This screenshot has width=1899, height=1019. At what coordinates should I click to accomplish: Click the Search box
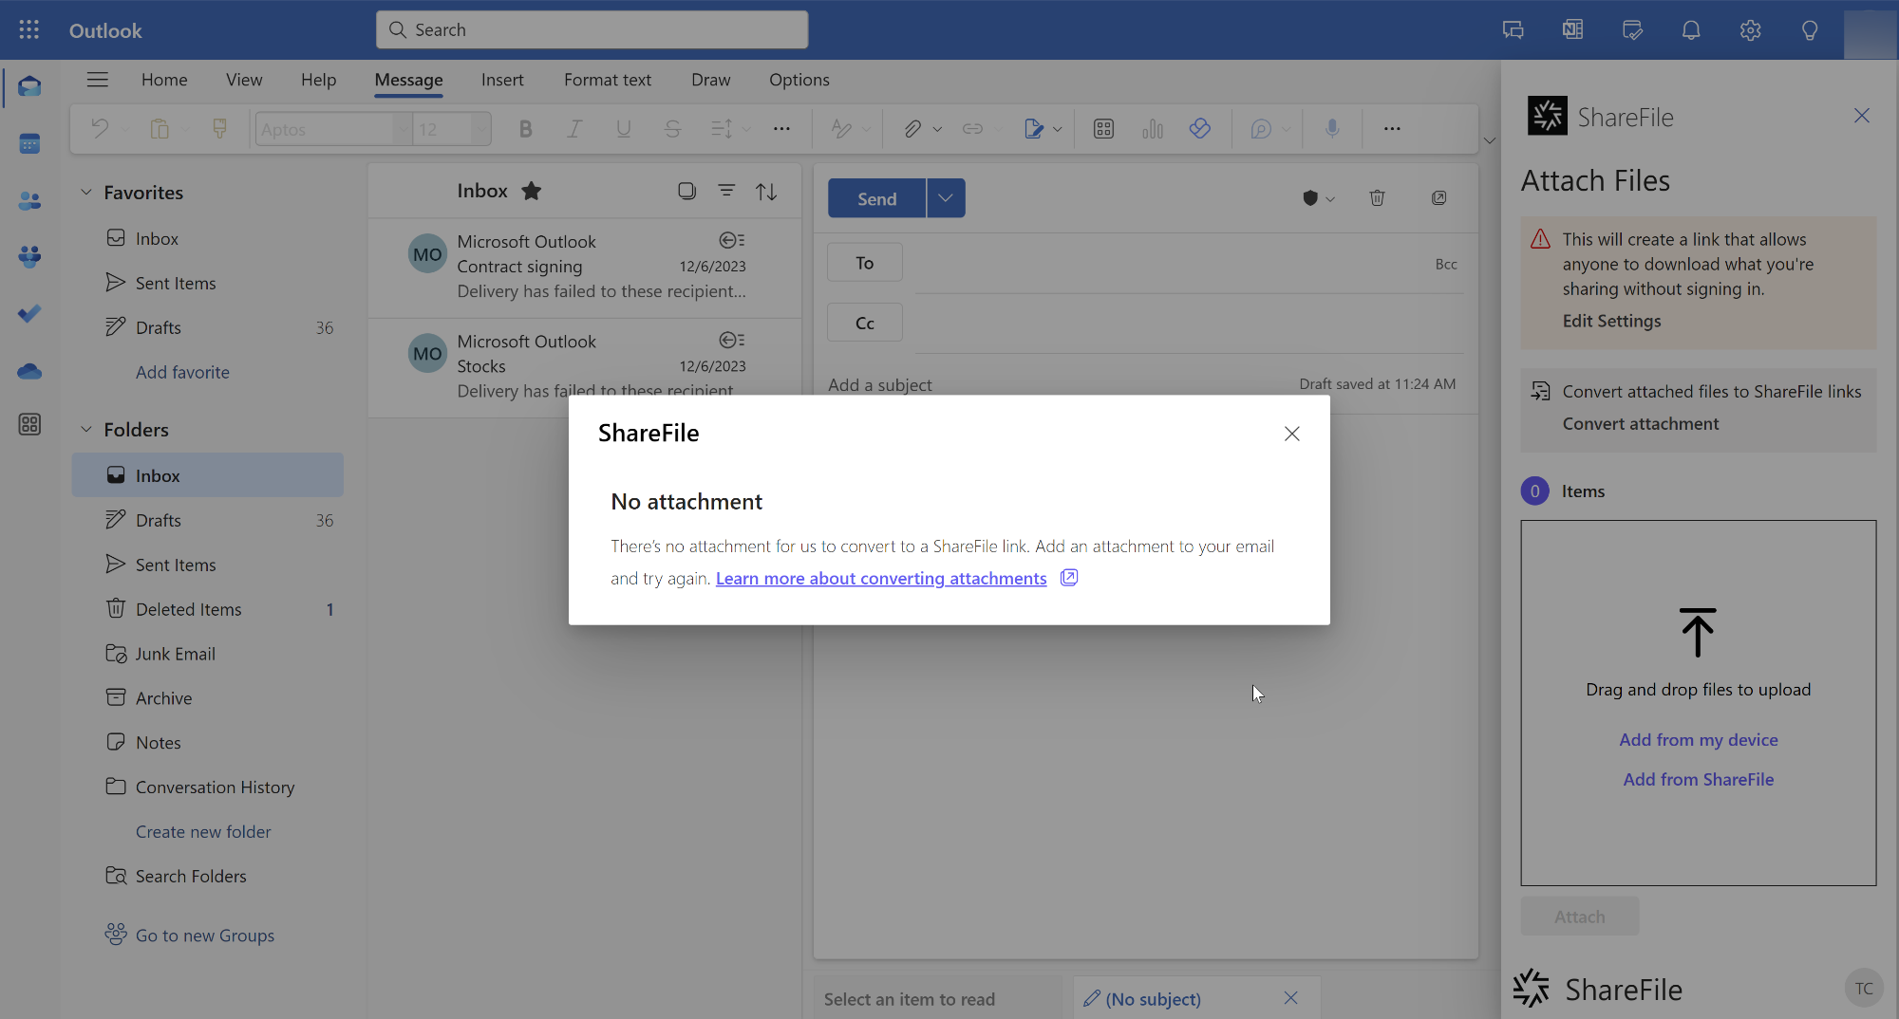(592, 29)
